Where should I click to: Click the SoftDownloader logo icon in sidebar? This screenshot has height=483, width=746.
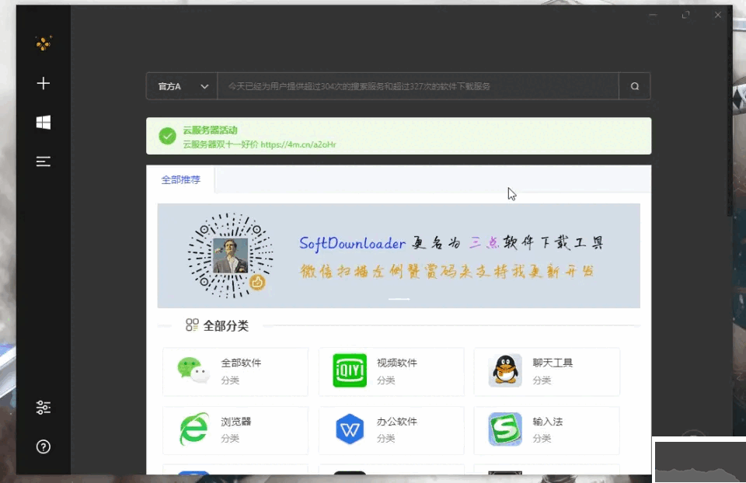[x=44, y=44]
